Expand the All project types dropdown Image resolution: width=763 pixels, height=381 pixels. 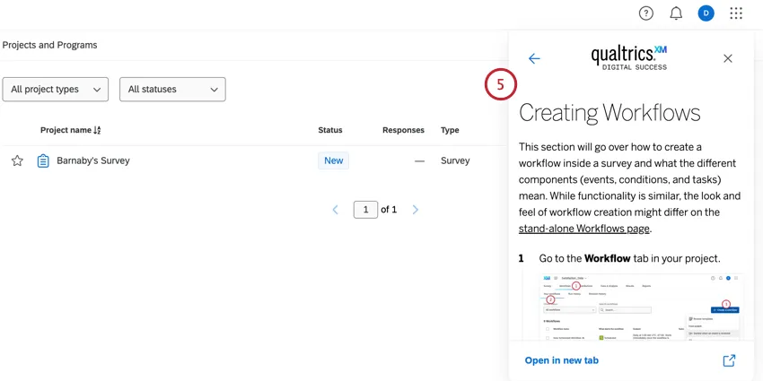click(56, 90)
